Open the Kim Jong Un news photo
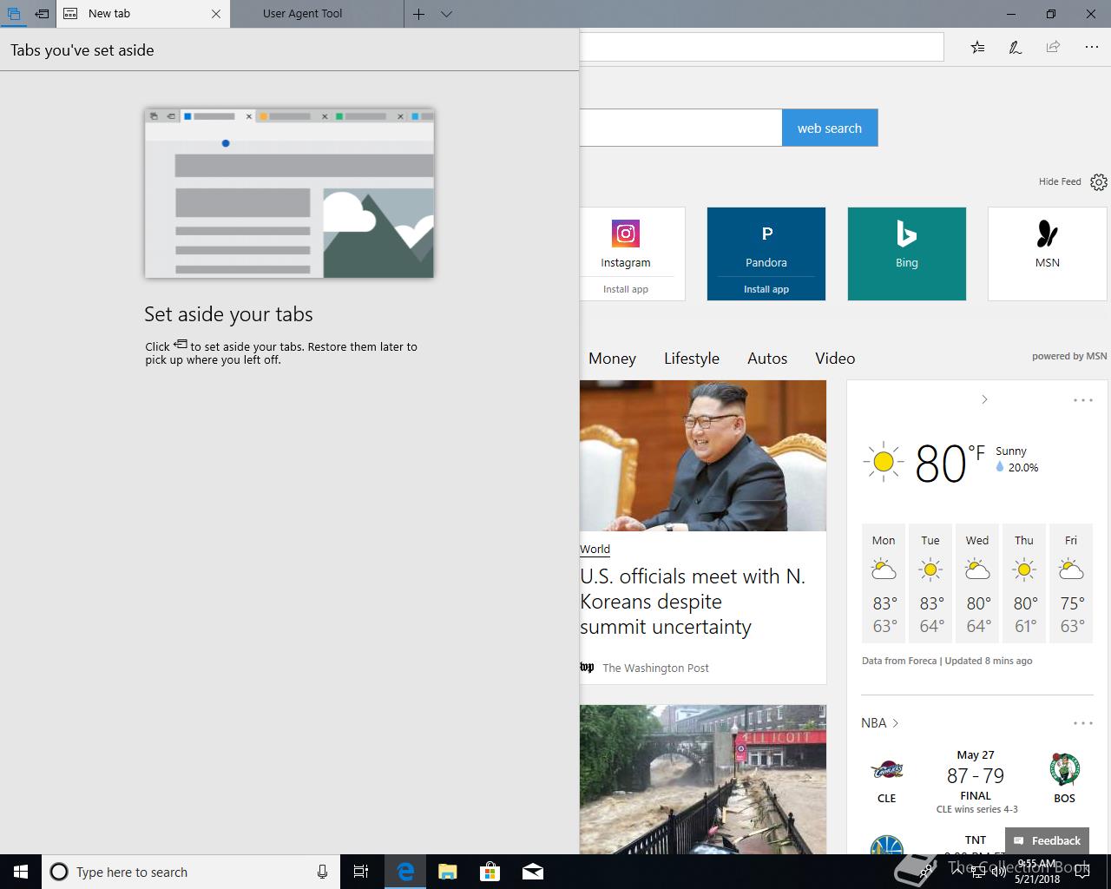Screen dimensions: 1111x889 (x=703, y=456)
